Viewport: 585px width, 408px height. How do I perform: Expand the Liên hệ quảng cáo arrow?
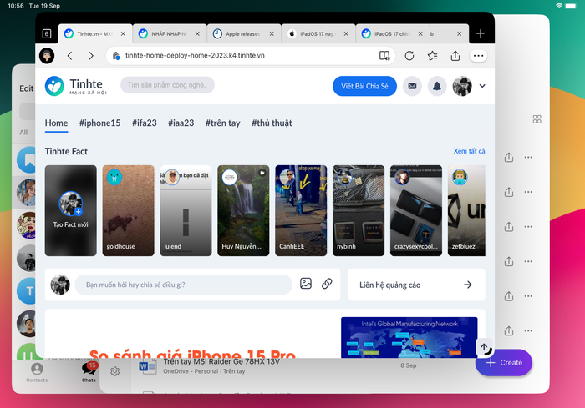pos(467,285)
